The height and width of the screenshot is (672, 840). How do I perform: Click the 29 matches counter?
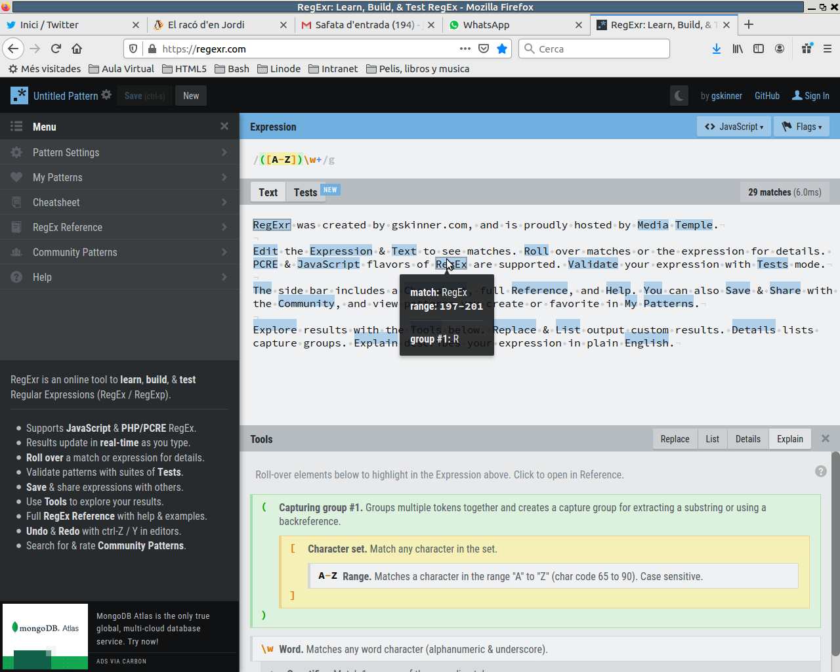[784, 192]
